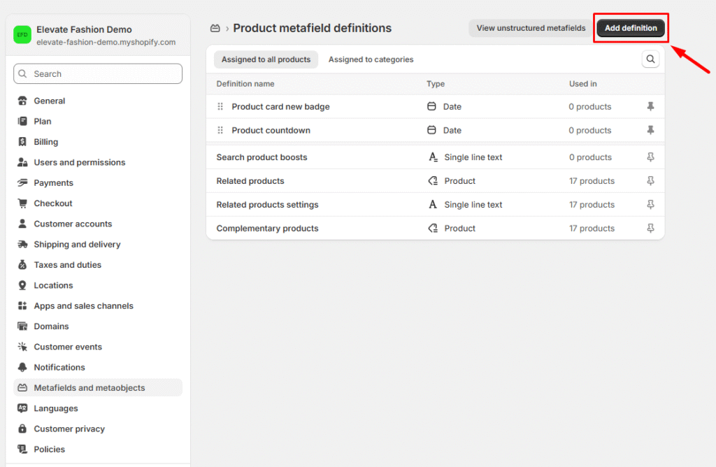Image resolution: width=716 pixels, height=467 pixels.
Task: Click the Customer privacy lock icon
Action: coord(22,429)
